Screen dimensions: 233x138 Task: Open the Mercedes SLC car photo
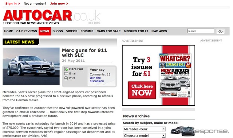[x=31, y=66]
